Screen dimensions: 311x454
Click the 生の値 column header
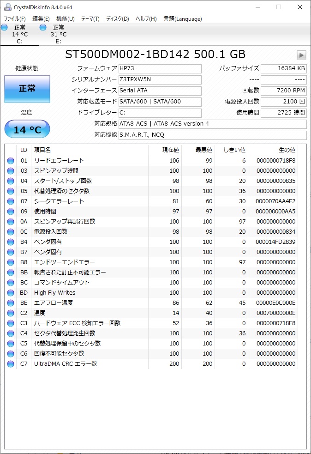point(287,150)
